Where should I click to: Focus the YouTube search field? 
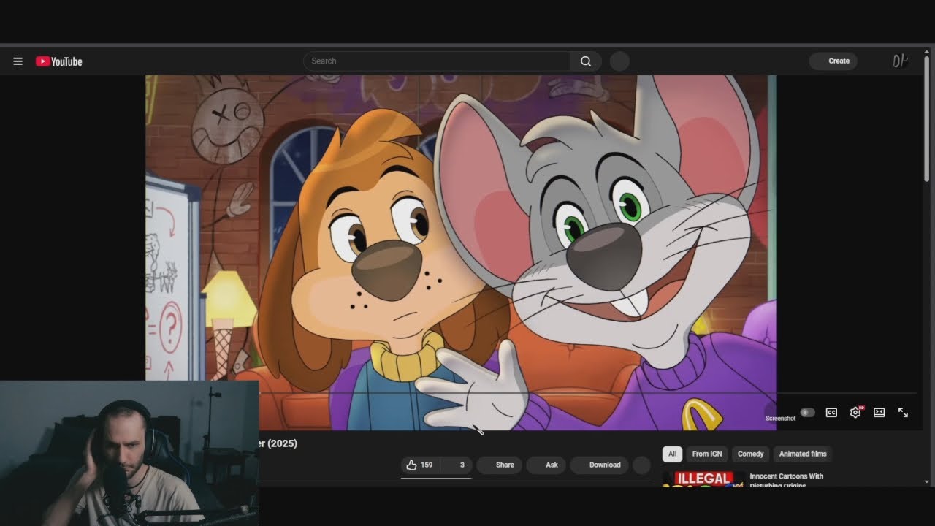click(x=437, y=61)
